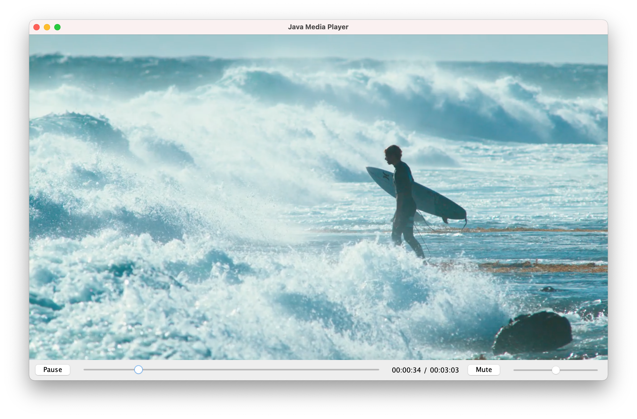Pause the video playback
The height and width of the screenshot is (419, 637).
(x=53, y=370)
